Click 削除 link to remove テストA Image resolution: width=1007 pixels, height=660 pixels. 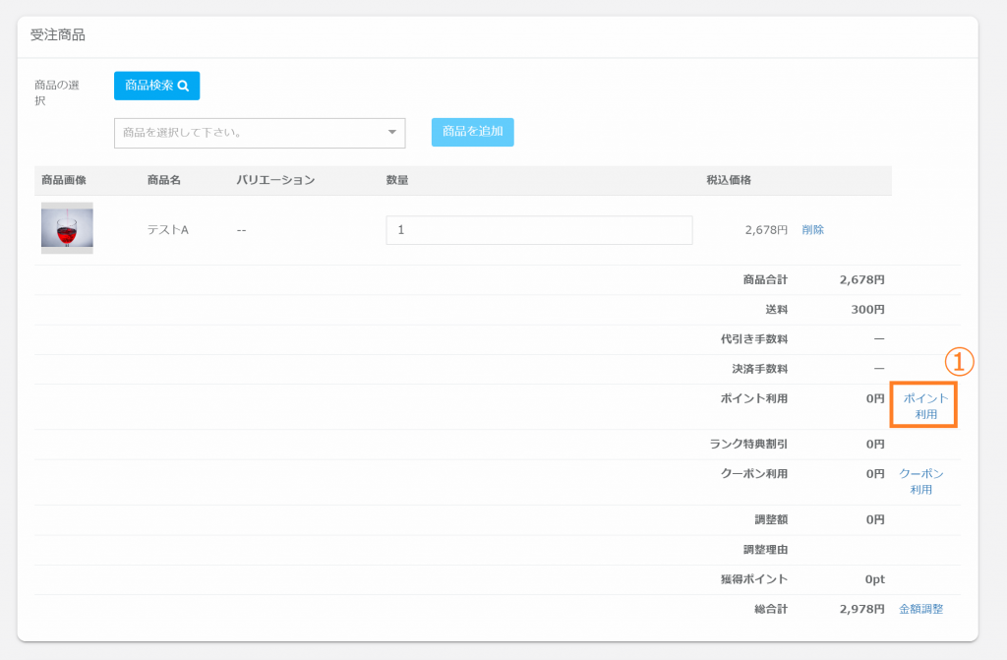tap(813, 230)
